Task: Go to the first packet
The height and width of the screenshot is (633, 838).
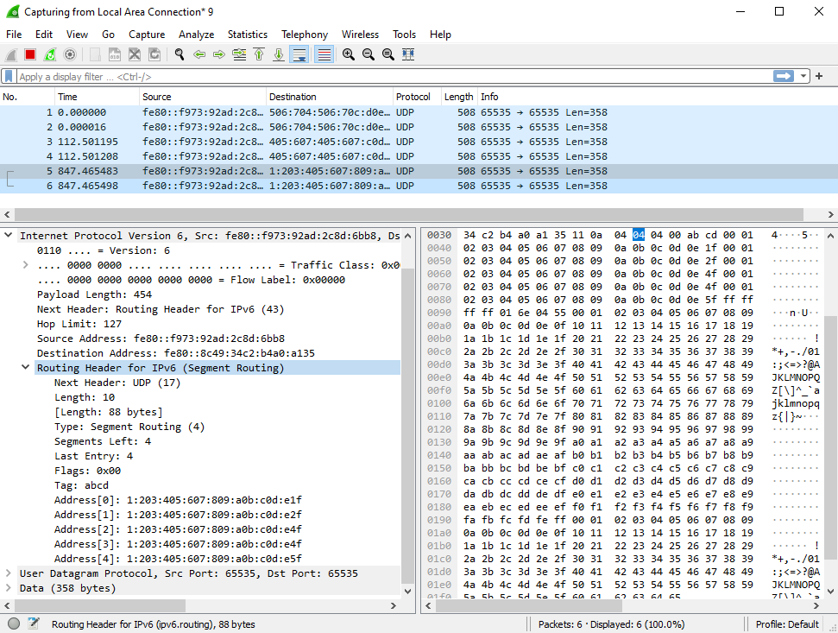Action: pos(260,54)
